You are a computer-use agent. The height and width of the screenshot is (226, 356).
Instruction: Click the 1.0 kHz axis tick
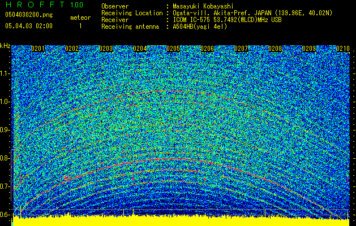click(5, 102)
